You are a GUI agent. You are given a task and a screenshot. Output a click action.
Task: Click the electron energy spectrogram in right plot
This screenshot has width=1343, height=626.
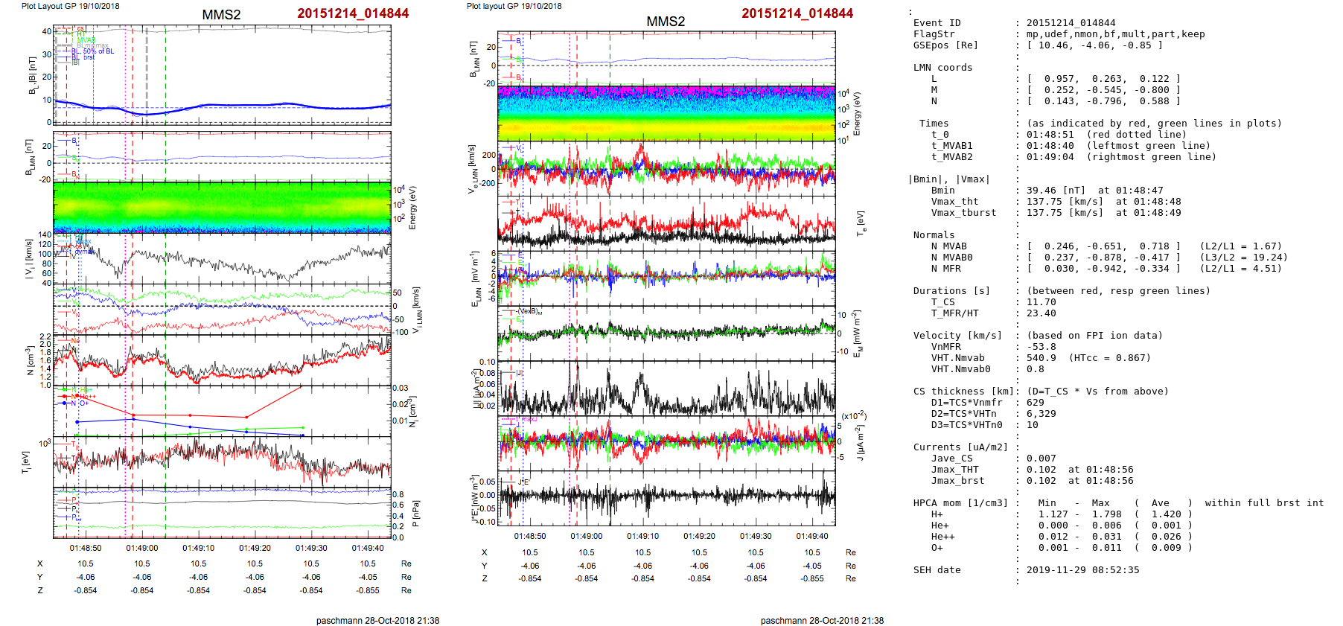pyautogui.click(x=666, y=113)
